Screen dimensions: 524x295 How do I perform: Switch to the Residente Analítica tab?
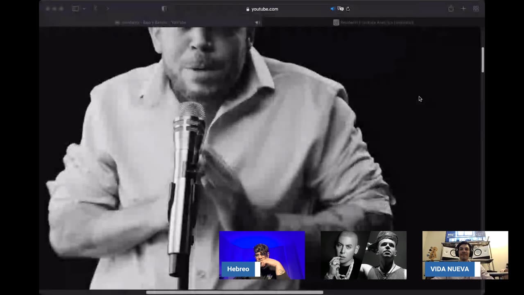373,23
